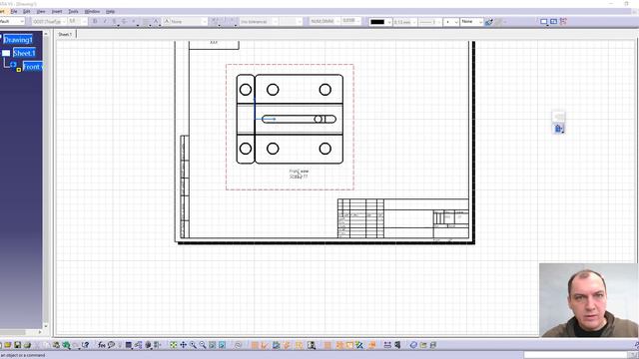Toggle Italic text formatting
639x359 pixels.
105,21
